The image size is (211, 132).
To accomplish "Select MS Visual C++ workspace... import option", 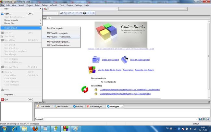I will pyautogui.click(x=61, y=37).
